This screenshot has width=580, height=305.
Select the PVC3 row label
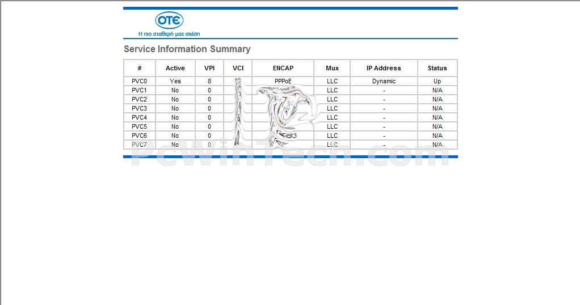coord(139,108)
